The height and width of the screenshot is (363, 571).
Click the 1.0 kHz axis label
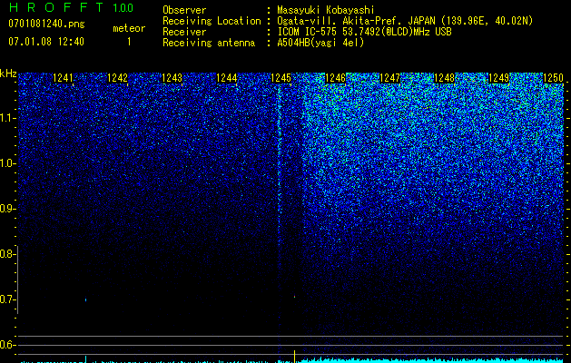tap(6, 164)
